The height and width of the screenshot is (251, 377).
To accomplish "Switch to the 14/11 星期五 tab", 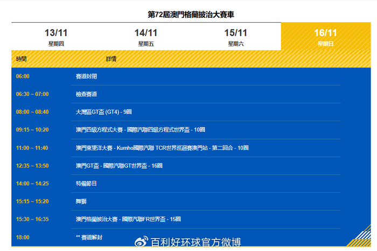I will click(x=146, y=37).
